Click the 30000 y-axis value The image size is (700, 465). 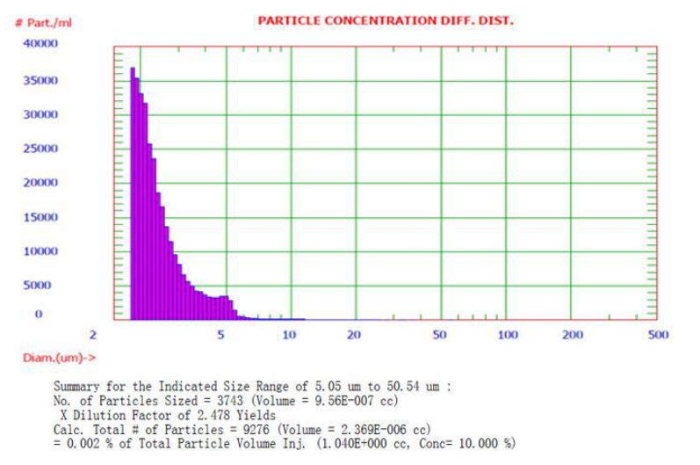(40, 114)
